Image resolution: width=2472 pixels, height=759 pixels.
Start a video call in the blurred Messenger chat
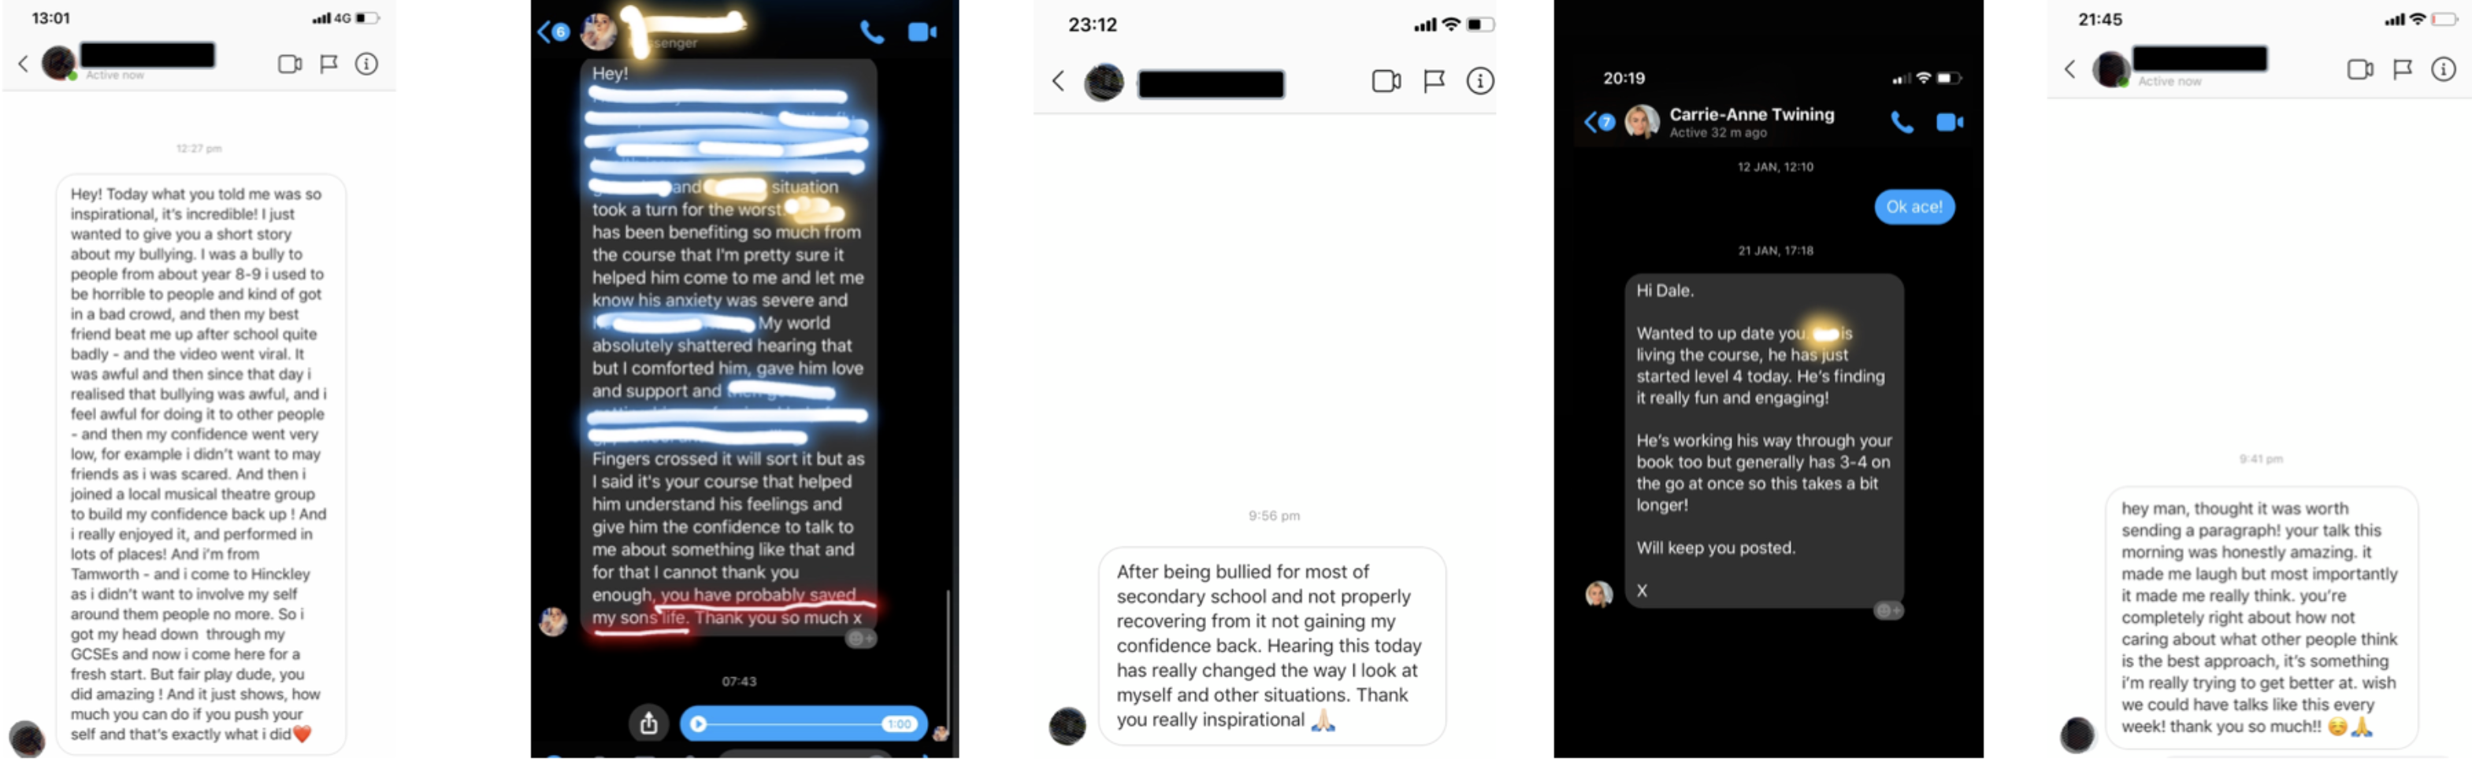click(x=922, y=32)
